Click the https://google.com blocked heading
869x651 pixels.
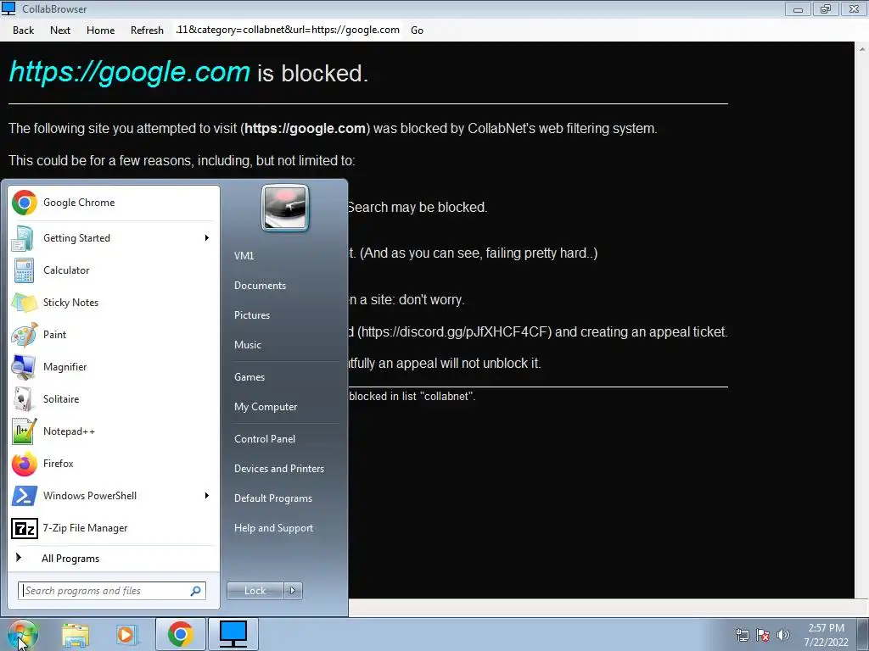point(188,73)
